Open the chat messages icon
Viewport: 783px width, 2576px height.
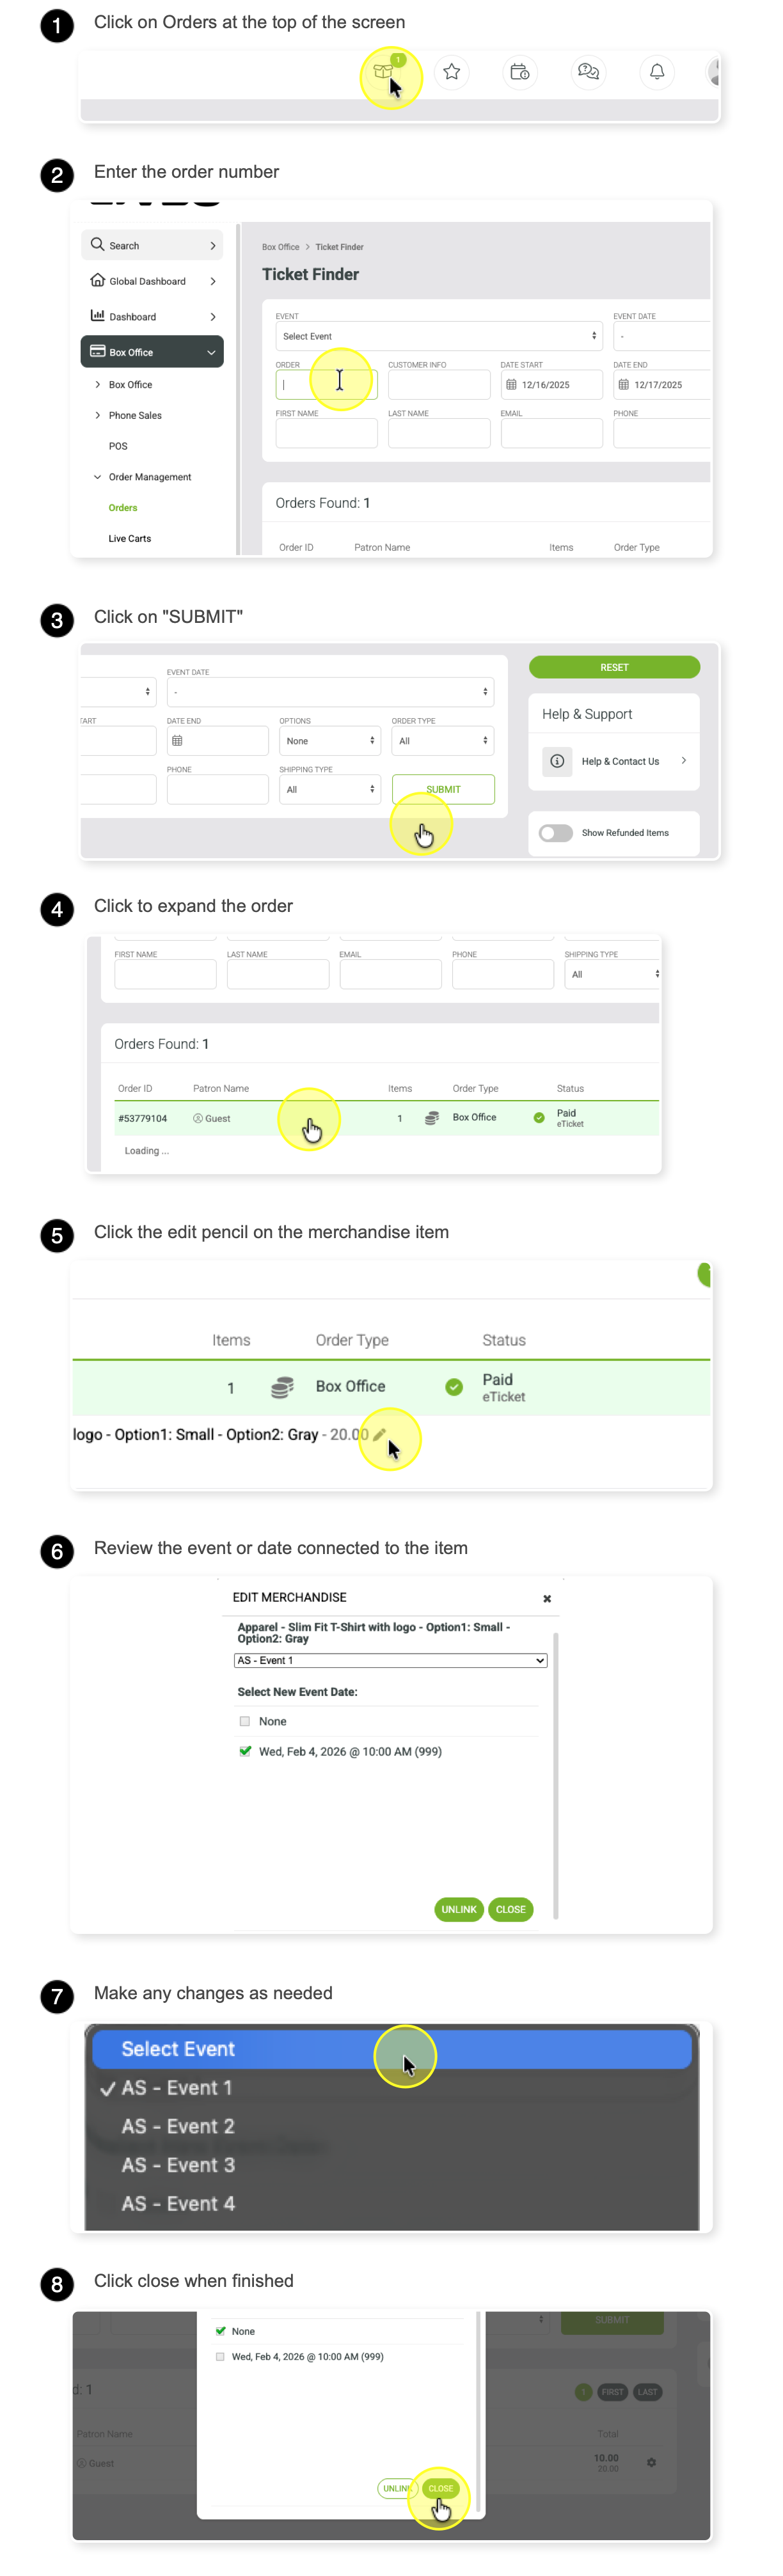pos(589,72)
